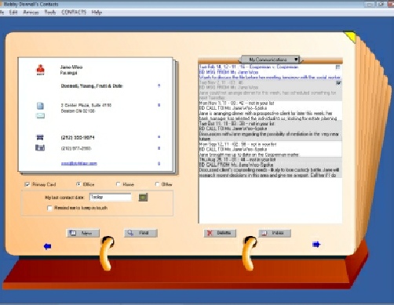Select the Home radio option
The height and width of the screenshot is (305, 394).
(x=119, y=184)
